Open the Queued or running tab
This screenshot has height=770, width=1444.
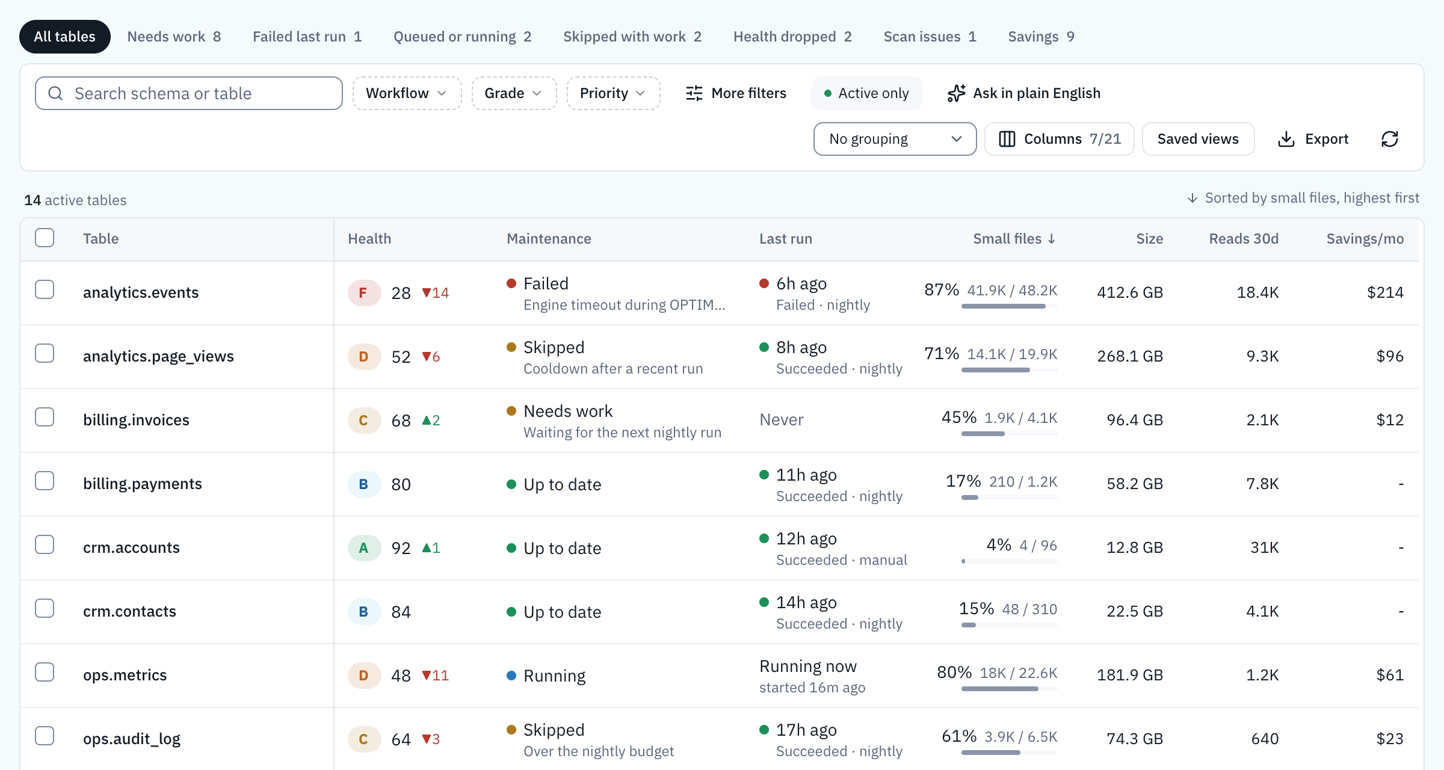462,37
